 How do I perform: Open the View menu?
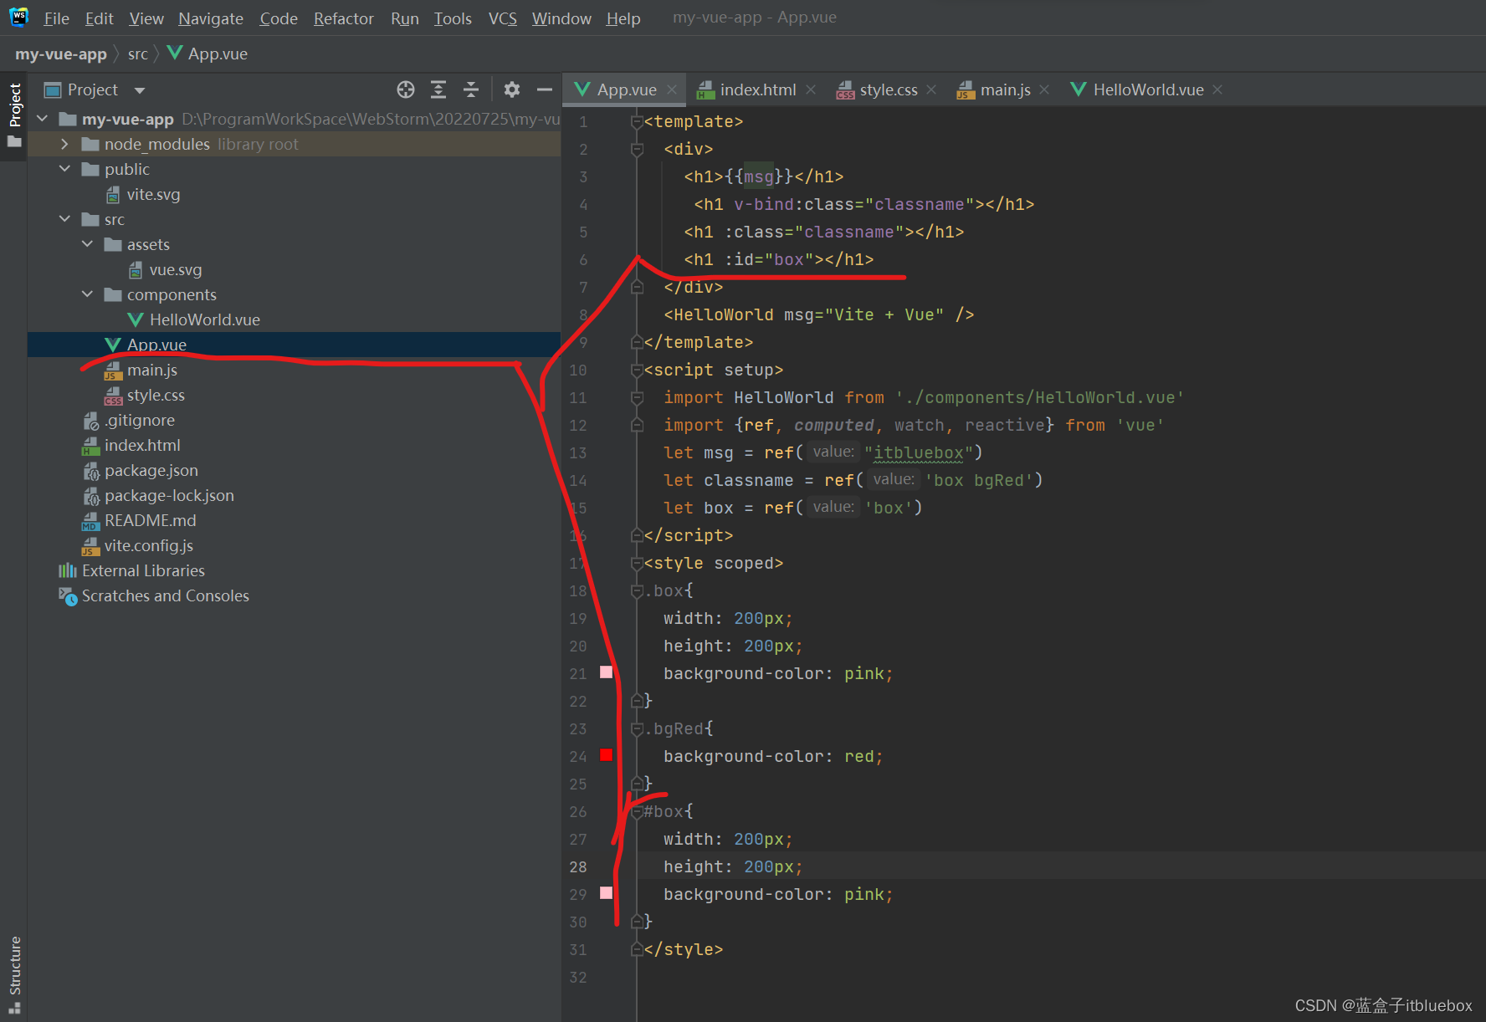(x=146, y=18)
